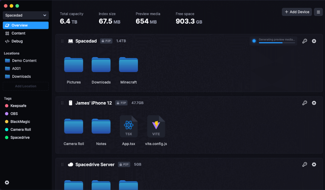The image size is (325, 190).
Task: Open the Spacedad library dropdown
Action: click(x=26, y=15)
